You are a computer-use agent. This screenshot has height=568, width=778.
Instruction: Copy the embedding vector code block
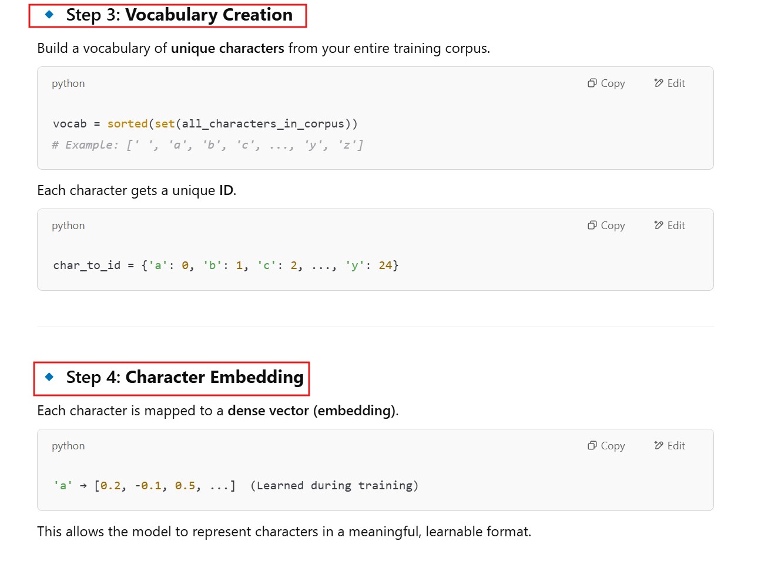tap(606, 446)
